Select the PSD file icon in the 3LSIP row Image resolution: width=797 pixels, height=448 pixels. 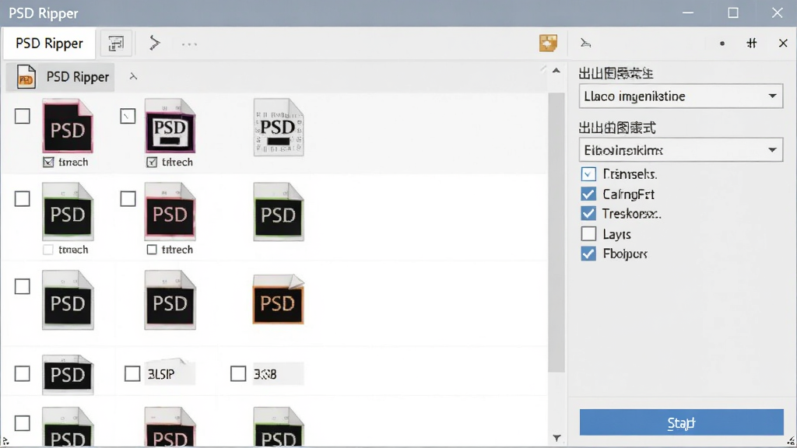(68, 375)
